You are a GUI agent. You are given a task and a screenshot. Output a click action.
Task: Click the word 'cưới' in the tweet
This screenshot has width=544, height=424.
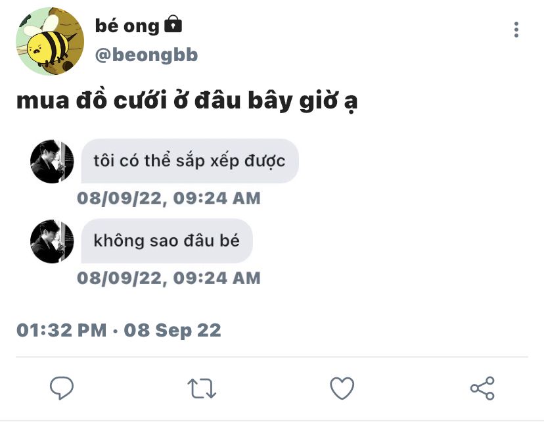(x=141, y=101)
